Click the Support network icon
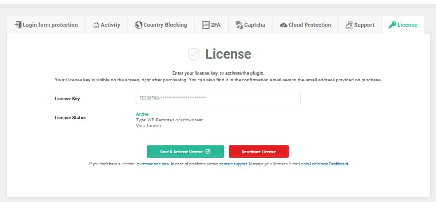The height and width of the screenshot is (202, 436). (x=349, y=25)
